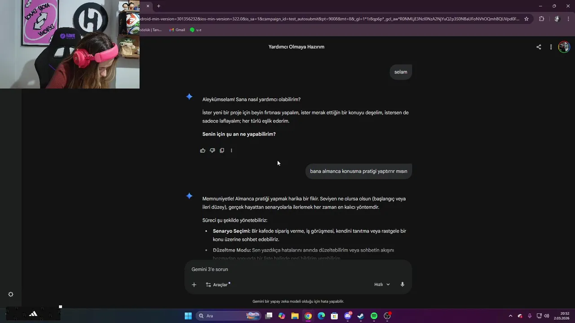This screenshot has height=323, width=575.
Task: Copy the first Gemini response
Action: [x=222, y=151]
